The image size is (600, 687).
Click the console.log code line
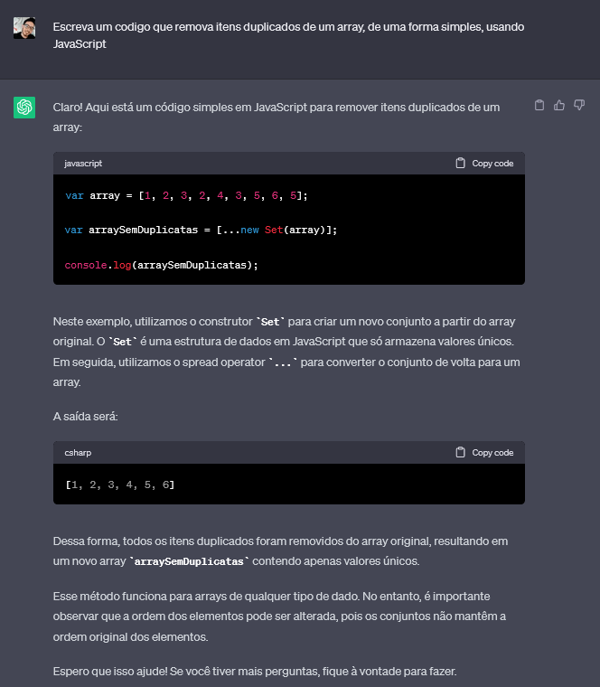click(162, 265)
